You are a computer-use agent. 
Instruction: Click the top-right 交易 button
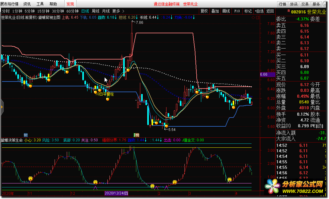pos(305,4)
